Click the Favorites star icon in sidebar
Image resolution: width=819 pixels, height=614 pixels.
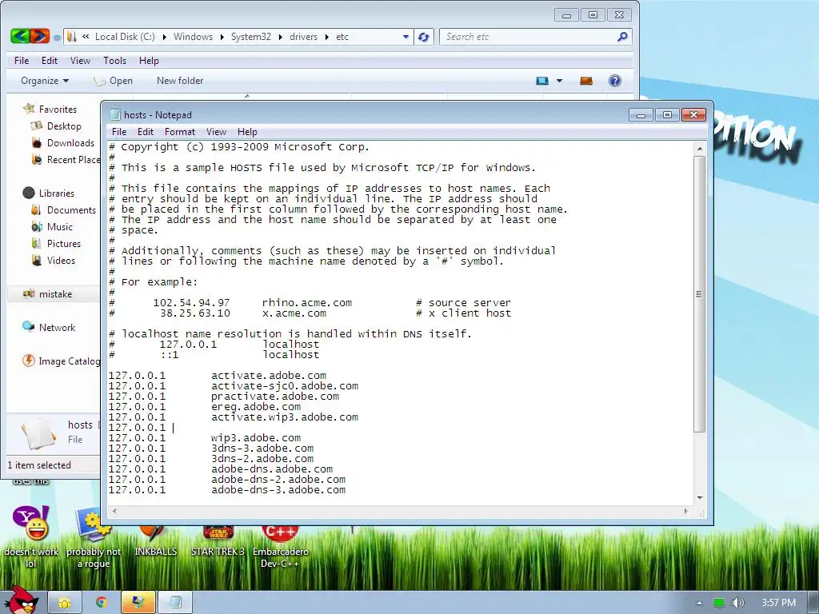point(29,109)
